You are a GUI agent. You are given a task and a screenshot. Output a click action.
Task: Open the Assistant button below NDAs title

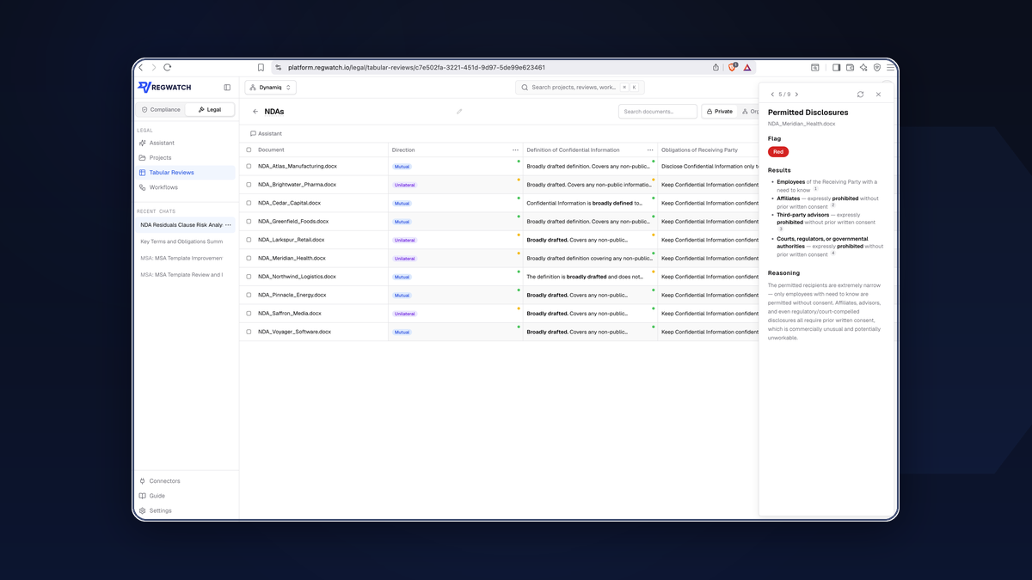pos(266,134)
